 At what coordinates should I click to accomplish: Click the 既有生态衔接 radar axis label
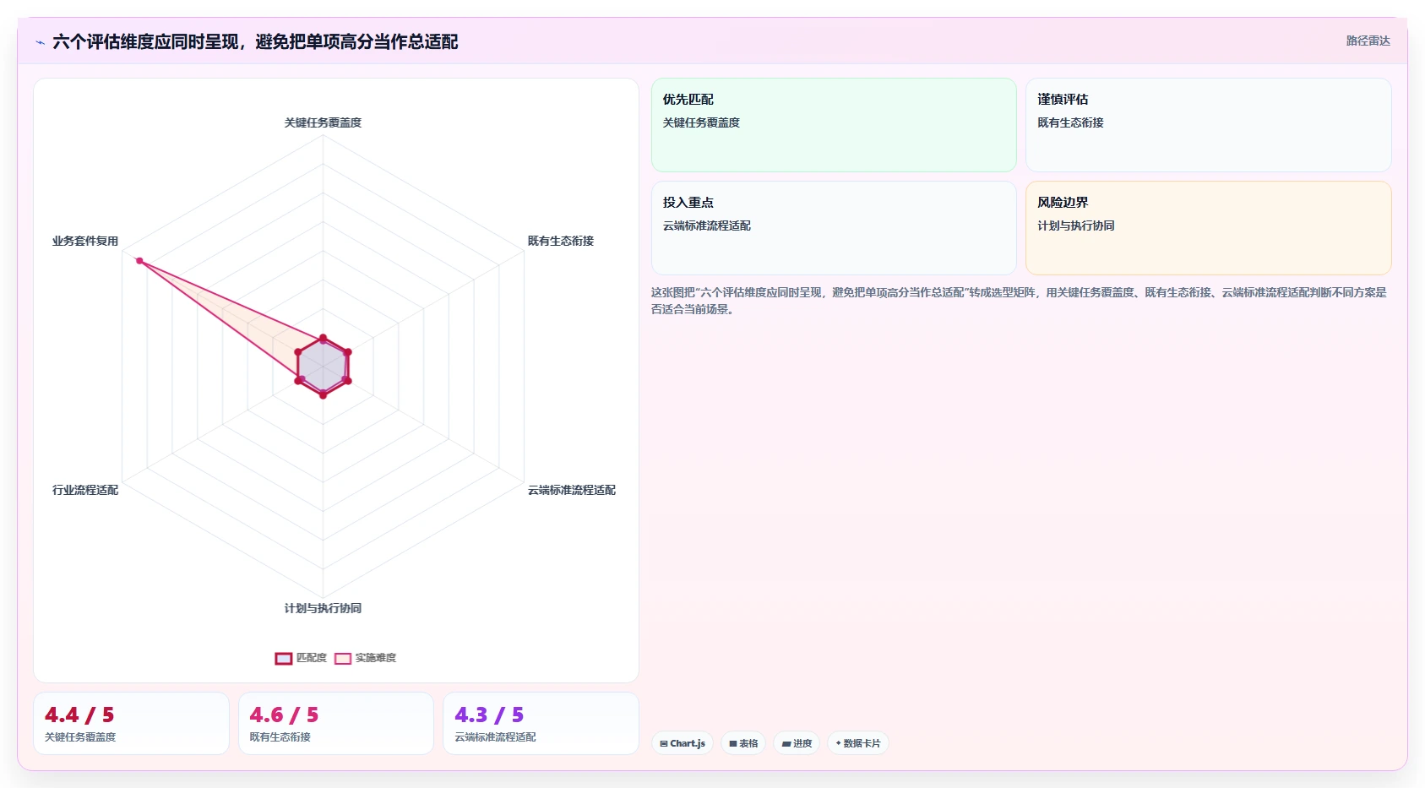click(561, 241)
